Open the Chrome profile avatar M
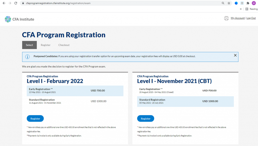The height and width of the screenshot is (146, 258). click(x=254, y=3)
